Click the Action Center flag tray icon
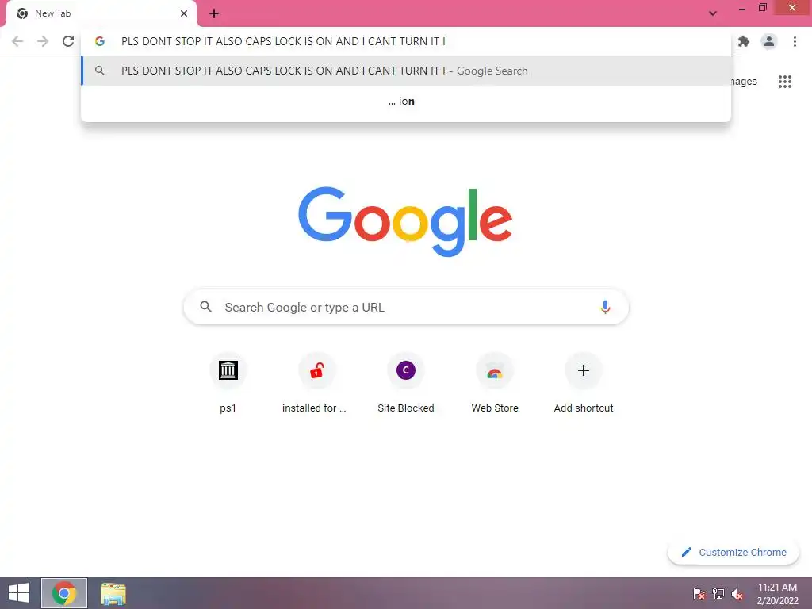 coord(699,594)
